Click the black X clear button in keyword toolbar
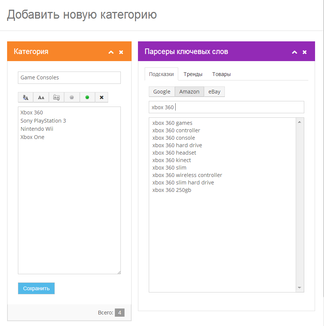This screenshot has width=324, height=326. tap(101, 97)
